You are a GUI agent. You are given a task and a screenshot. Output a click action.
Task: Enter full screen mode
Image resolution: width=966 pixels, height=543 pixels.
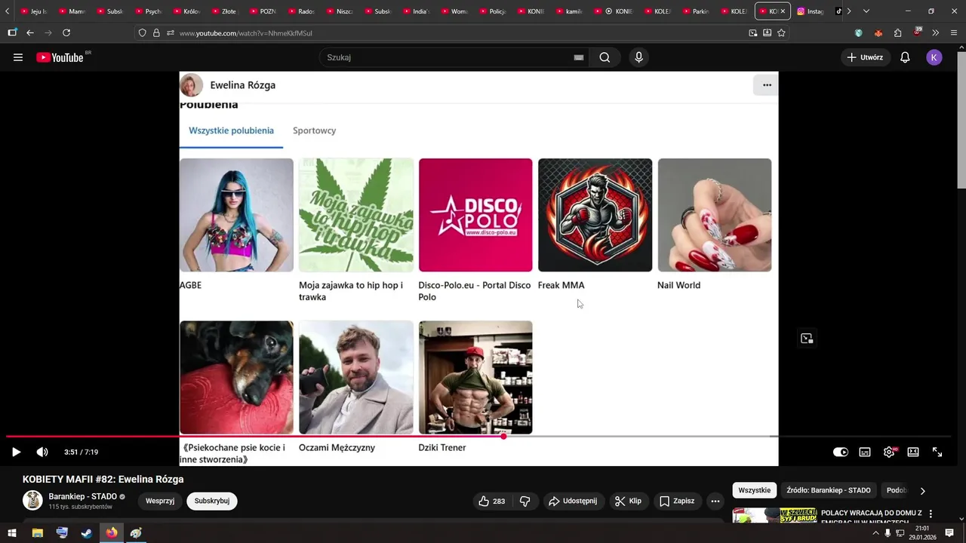[x=937, y=452]
